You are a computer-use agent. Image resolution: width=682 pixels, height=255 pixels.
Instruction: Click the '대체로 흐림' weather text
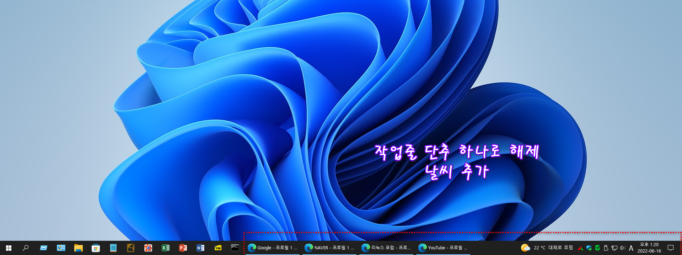point(560,248)
